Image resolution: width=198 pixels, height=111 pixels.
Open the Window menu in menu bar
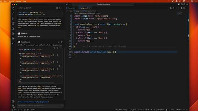click(x=19, y=1)
